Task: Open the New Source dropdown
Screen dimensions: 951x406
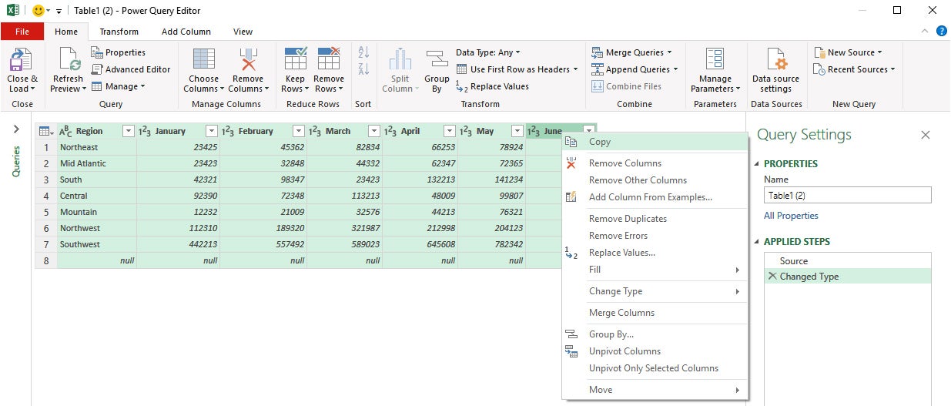Action: (849, 52)
